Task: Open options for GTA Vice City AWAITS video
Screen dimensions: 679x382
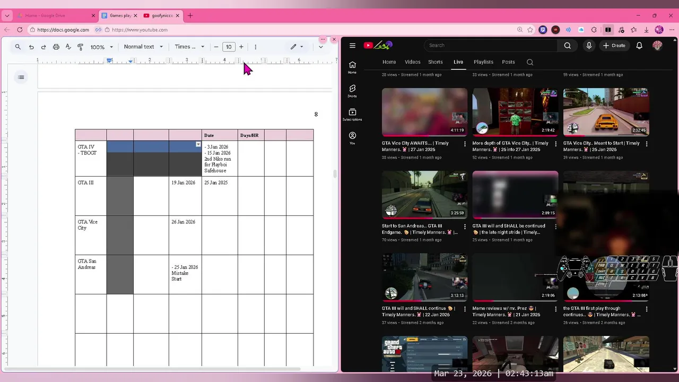Action: (465, 144)
